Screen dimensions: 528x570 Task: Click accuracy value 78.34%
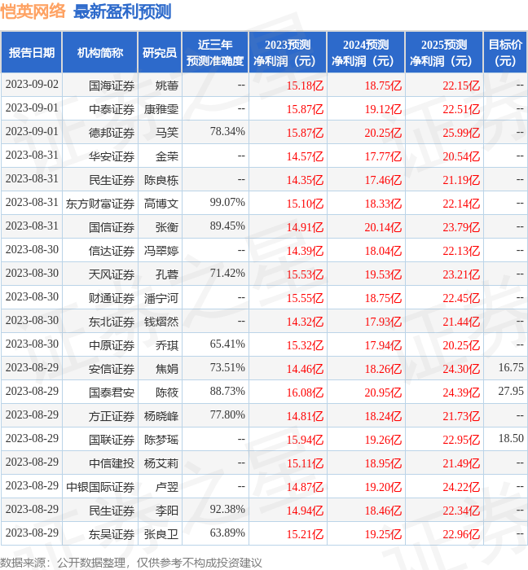[227, 132]
